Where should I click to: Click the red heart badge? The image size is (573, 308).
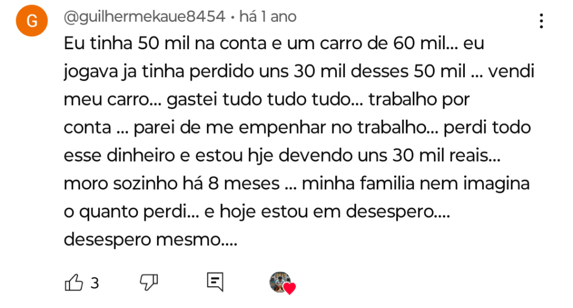point(289,289)
